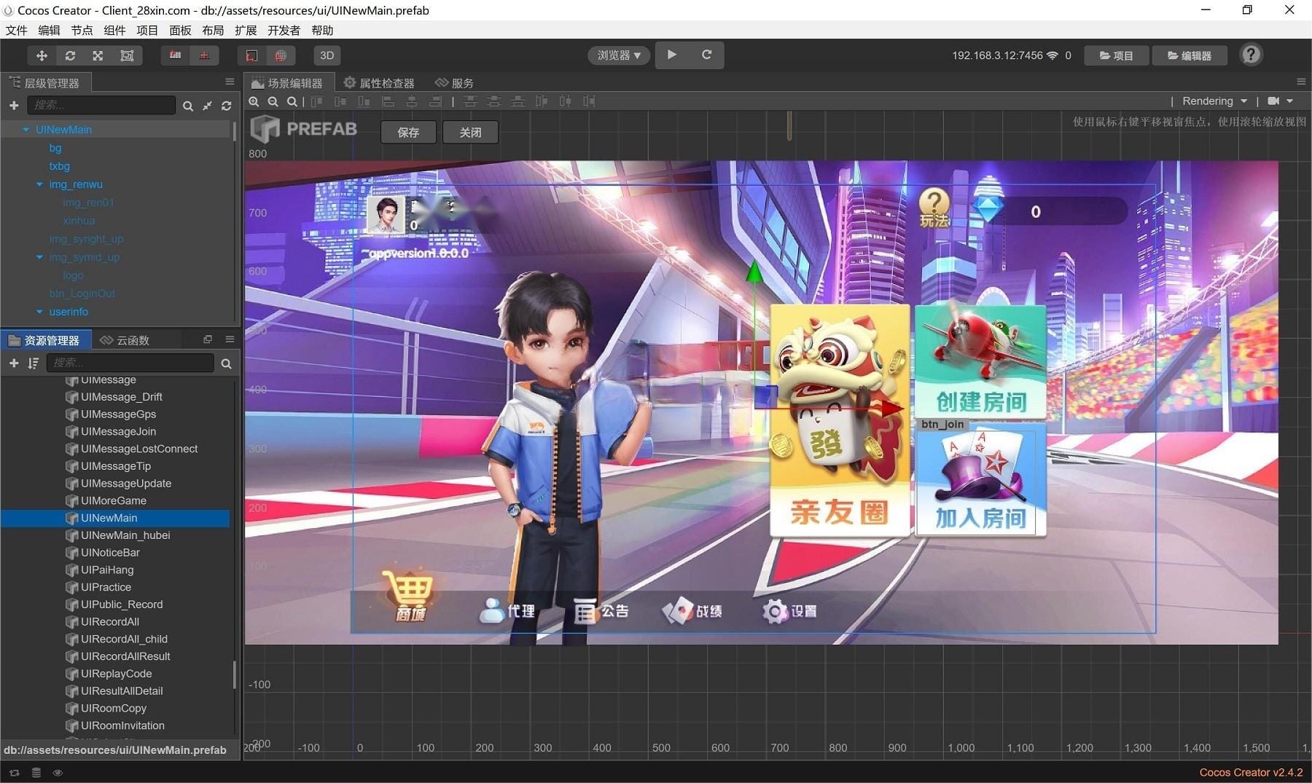Start preview with the play button
This screenshot has height=783, width=1312.
pyautogui.click(x=672, y=55)
